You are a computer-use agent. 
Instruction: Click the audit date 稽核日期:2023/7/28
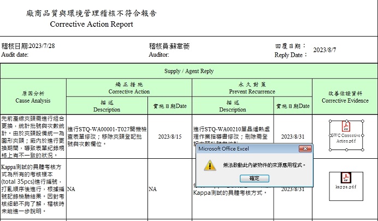point(28,46)
